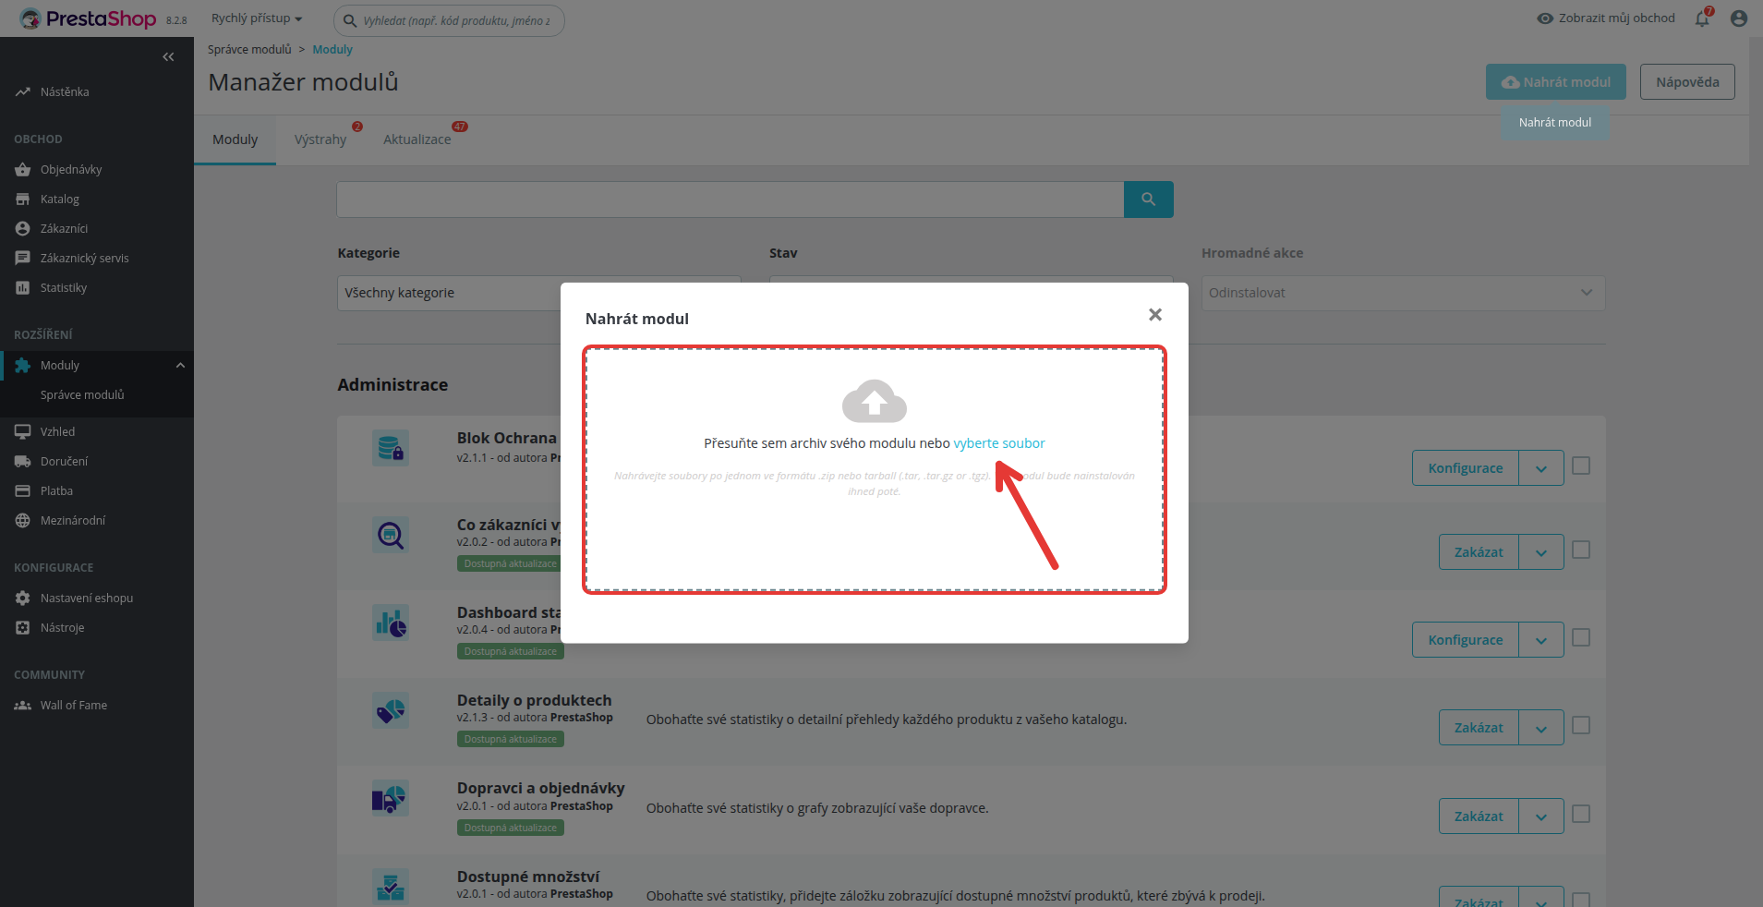Open notifications bell icon
Screen dimensions: 1763x907
(1702, 18)
